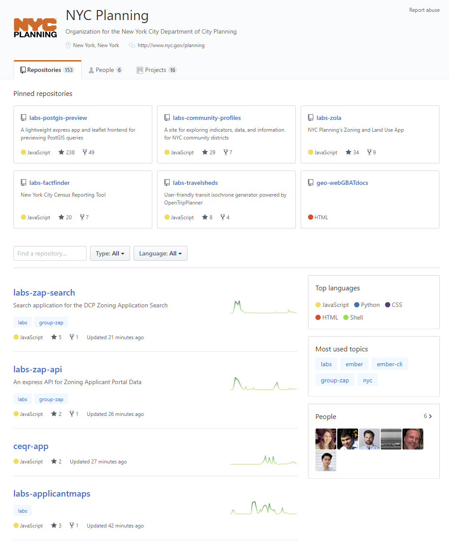
Task: Open the Language: All filter dropdown
Action: [161, 253]
